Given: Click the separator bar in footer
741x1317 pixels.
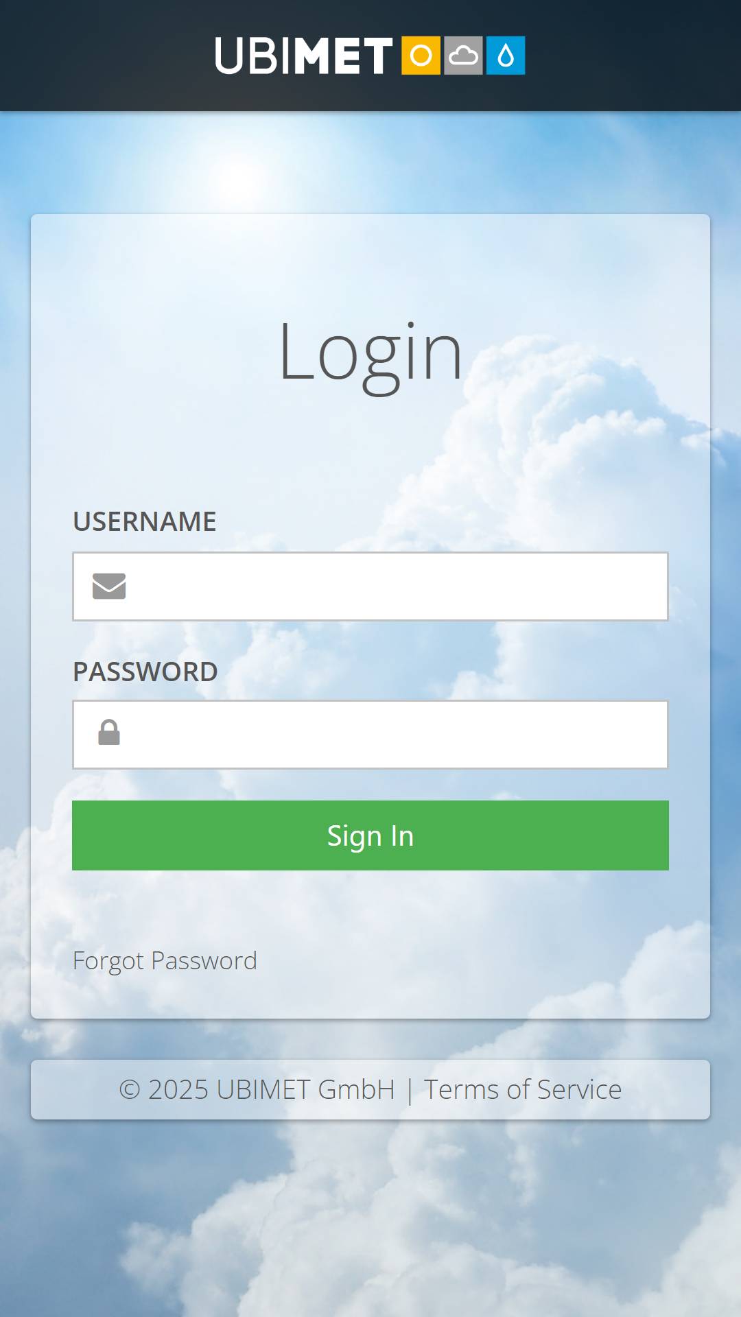Looking at the screenshot, I should coord(410,1091).
